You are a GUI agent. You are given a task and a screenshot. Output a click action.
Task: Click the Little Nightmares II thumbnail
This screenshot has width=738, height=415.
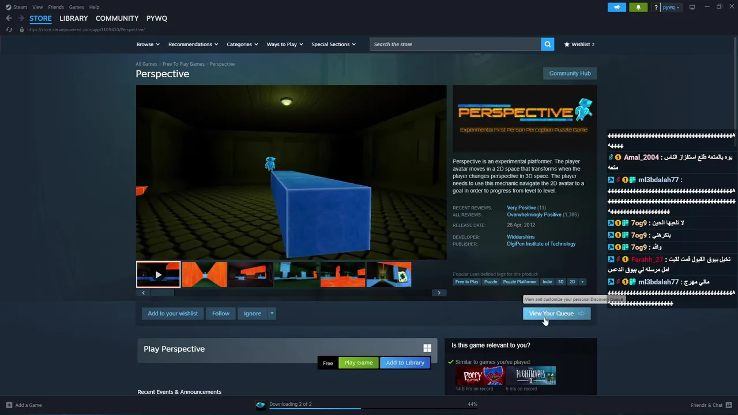pyautogui.click(x=531, y=376)
